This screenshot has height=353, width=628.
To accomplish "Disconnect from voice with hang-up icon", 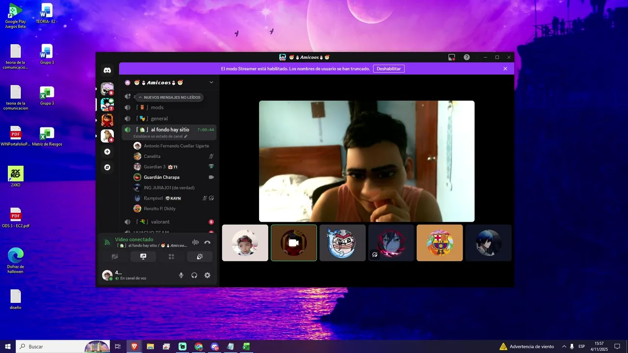I will (207, 242).
